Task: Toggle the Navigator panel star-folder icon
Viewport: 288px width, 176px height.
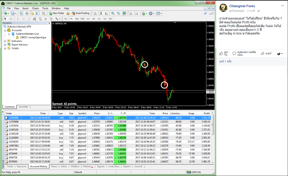Action: coord(32,13)
